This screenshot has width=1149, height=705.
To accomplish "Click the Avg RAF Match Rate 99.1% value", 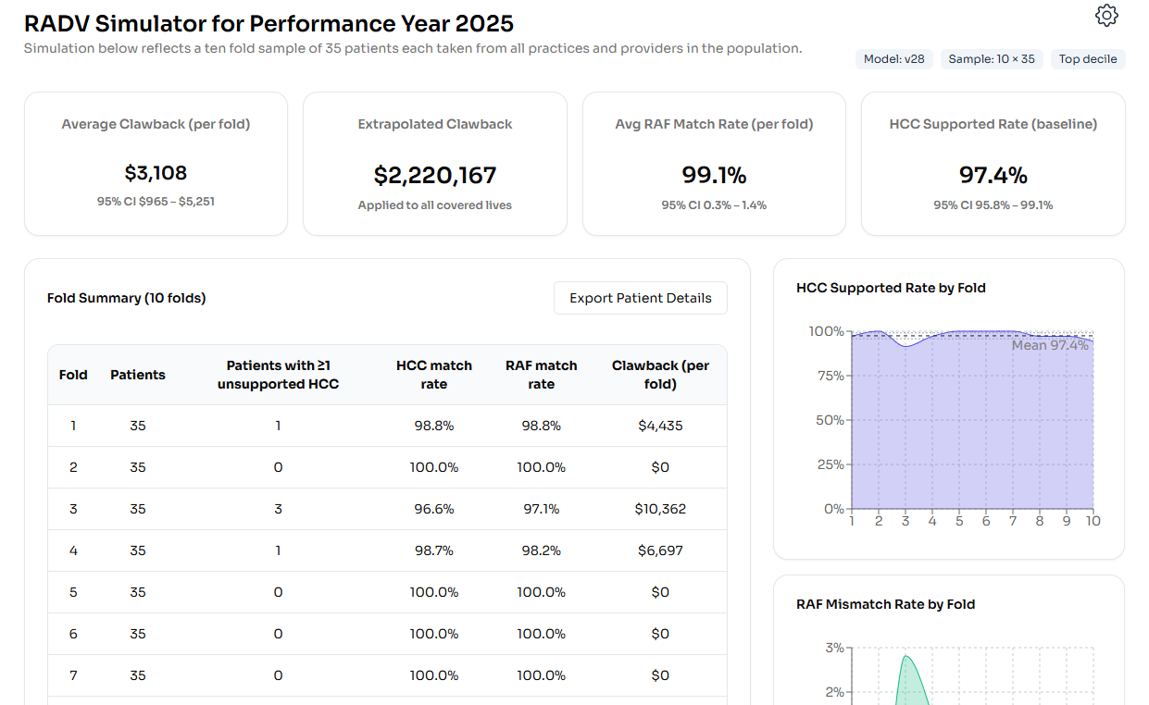I will [x=714, y=175].
